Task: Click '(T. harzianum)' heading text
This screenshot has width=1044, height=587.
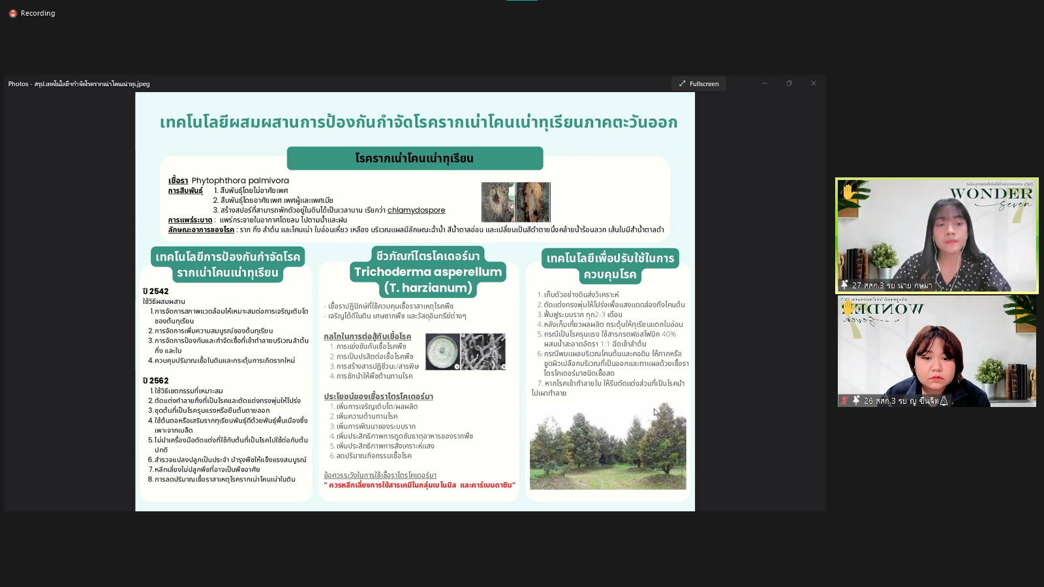Action: coord(428,288)
